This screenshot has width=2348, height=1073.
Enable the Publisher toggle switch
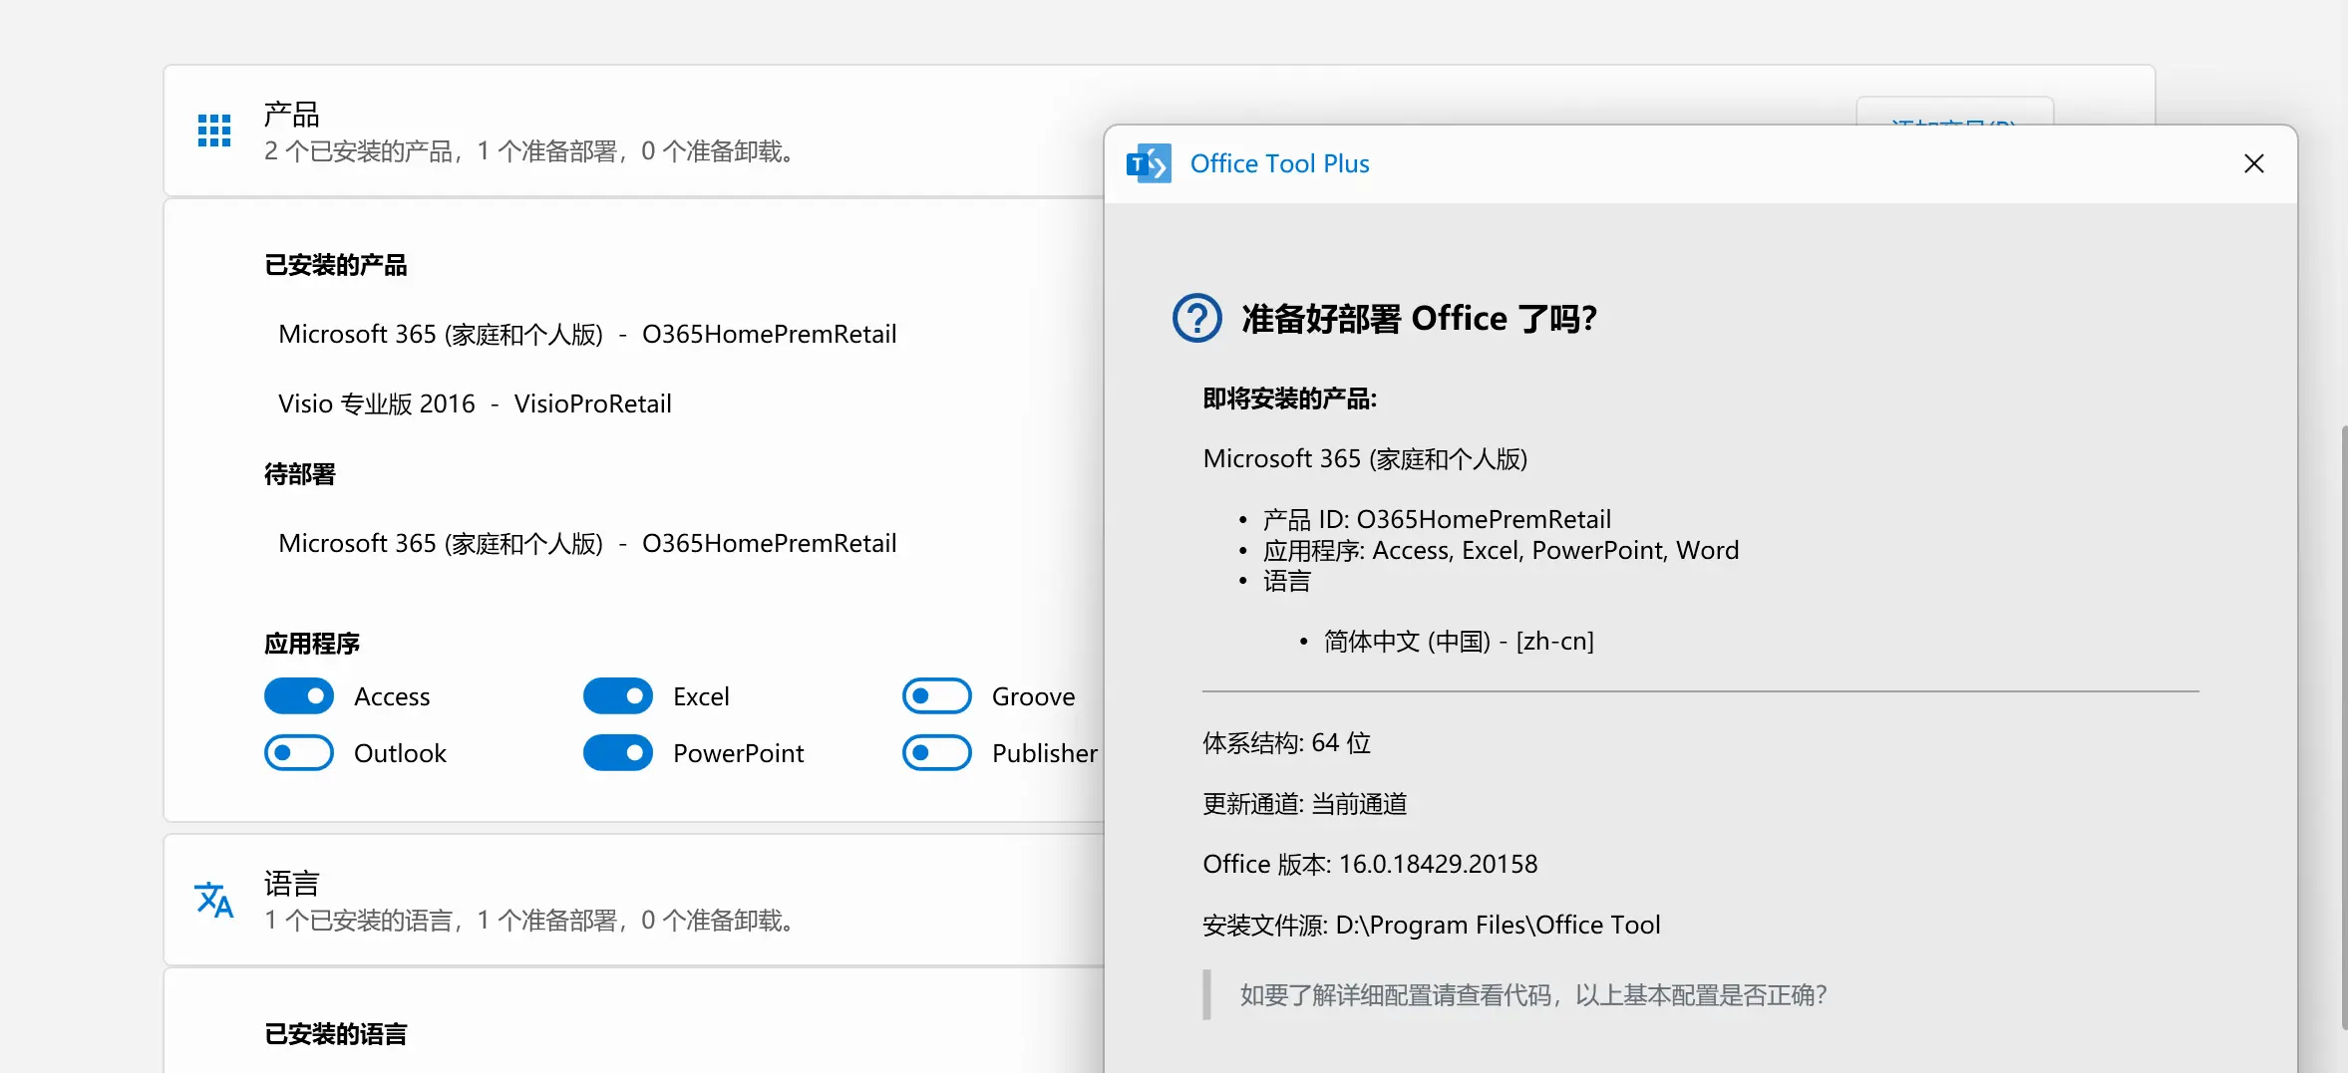936,753
